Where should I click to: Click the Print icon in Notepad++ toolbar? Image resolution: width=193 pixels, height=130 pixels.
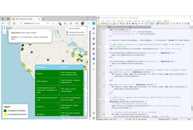click(x=114, y=23)
